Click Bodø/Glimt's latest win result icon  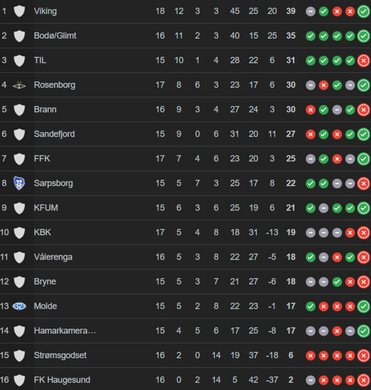click(x=363, y=36)
